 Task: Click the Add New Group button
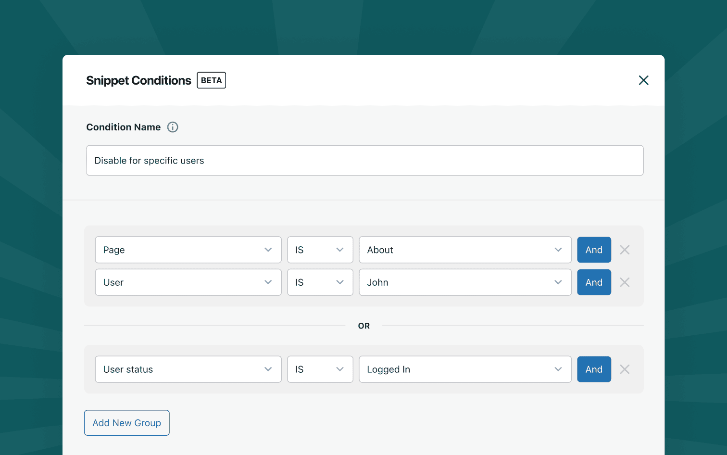[127, 423]
